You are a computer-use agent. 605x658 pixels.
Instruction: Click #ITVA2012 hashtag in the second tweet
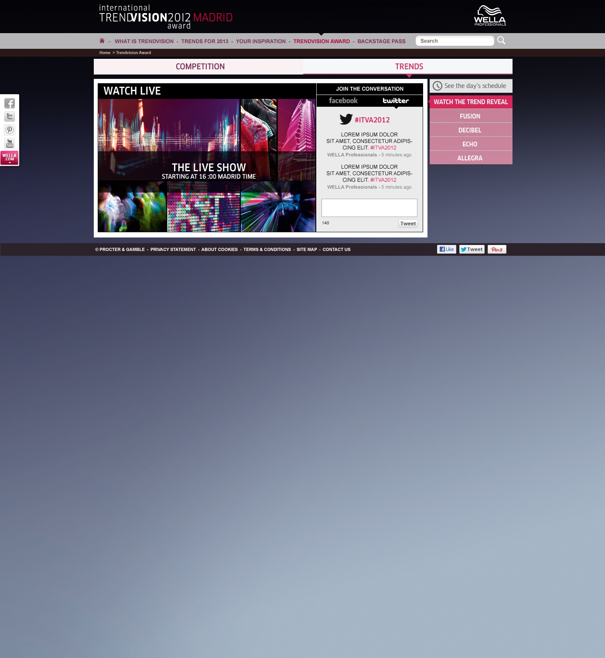[x=383, y=180]
